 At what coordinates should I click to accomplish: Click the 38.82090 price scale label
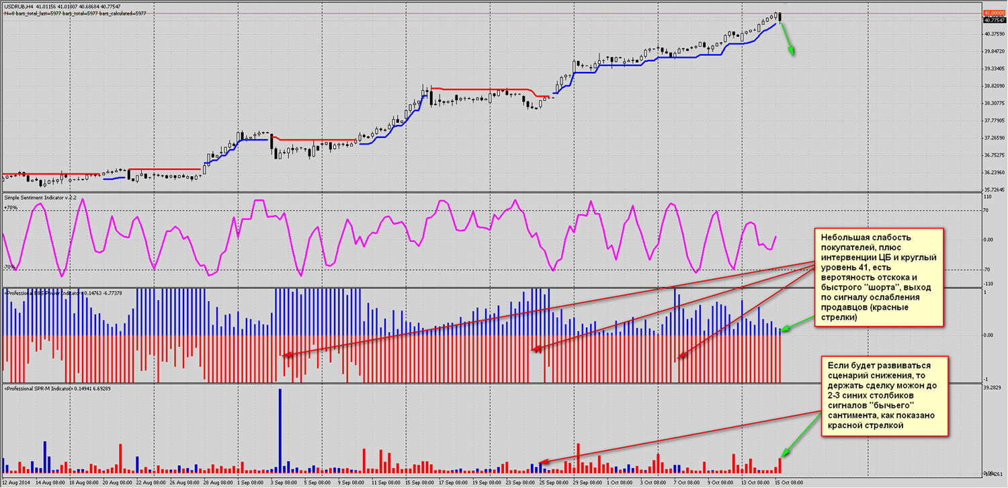(x=993, y=86)
